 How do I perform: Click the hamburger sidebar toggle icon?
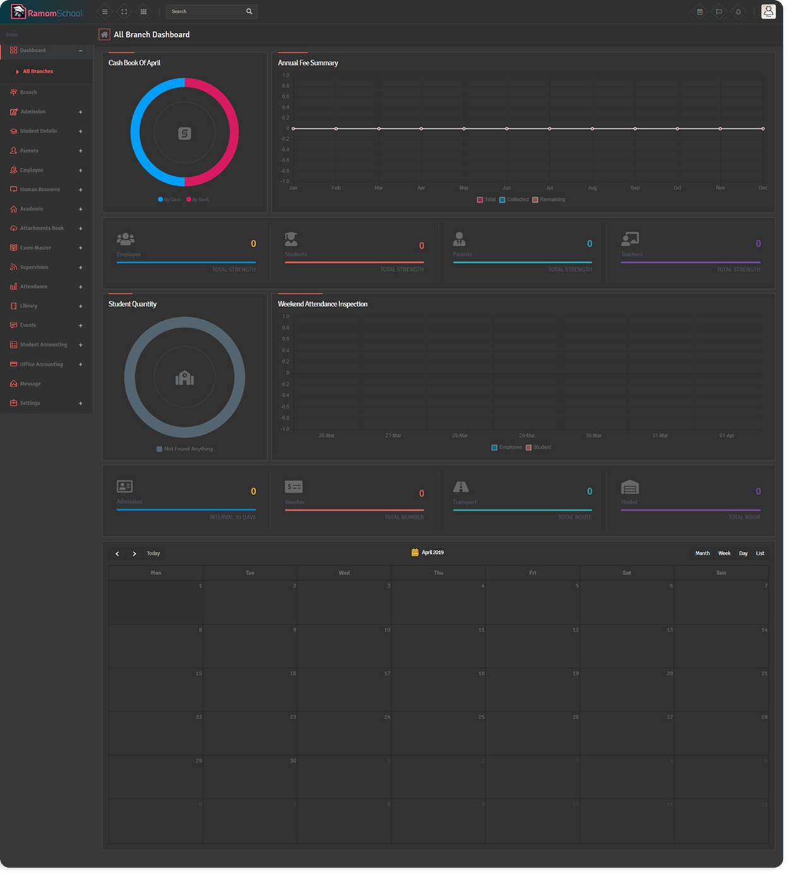105,11
